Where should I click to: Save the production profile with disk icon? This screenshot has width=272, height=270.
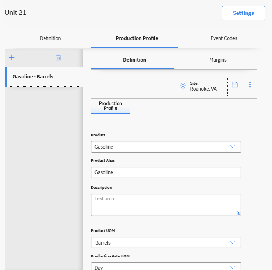pos(235,85)
